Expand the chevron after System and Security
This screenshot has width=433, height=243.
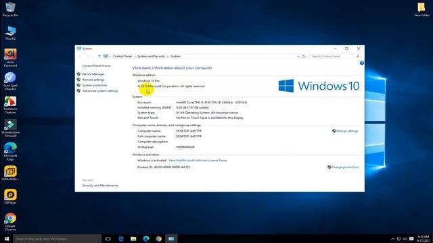[168, 56]
